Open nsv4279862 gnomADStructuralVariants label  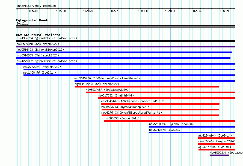tap(47, 61)
